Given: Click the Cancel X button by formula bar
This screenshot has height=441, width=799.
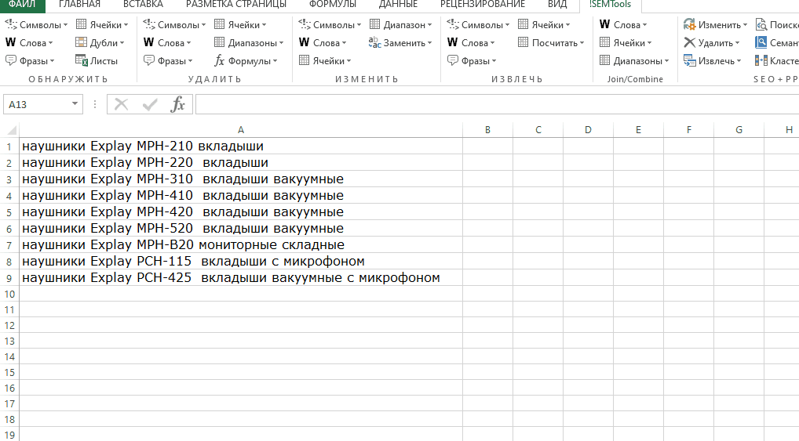Looking at the screenshot, I should 122,104.
